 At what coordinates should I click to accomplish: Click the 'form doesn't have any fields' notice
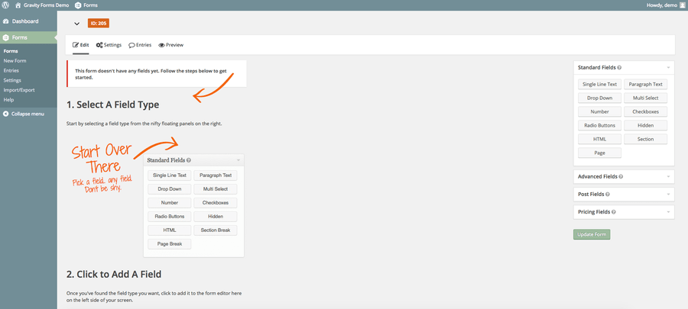(156, 73)
